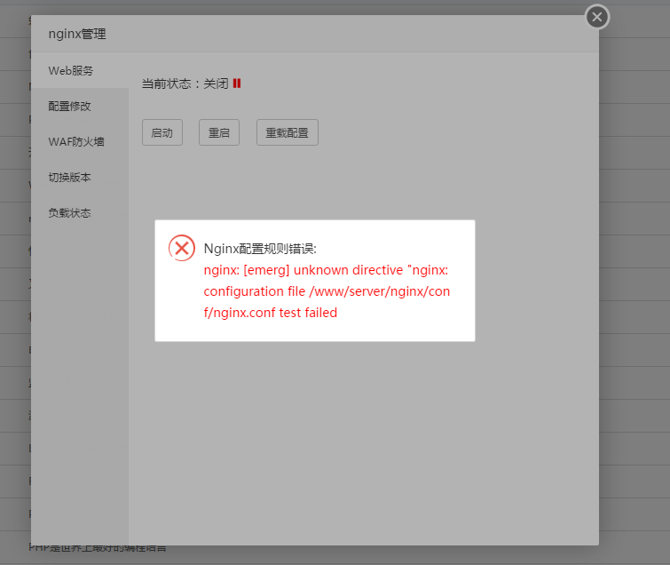
Task: Open the Web服务 tab
Action: click(x=80, y=70)
